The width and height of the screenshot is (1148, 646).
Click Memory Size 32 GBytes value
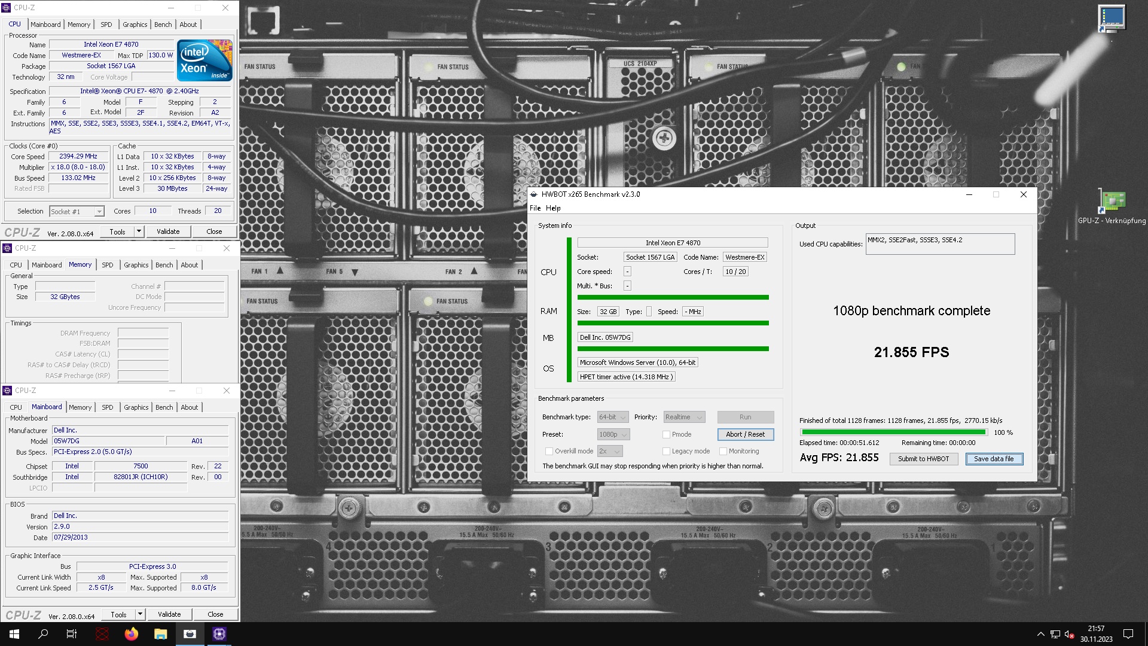[x=65, y=297]
